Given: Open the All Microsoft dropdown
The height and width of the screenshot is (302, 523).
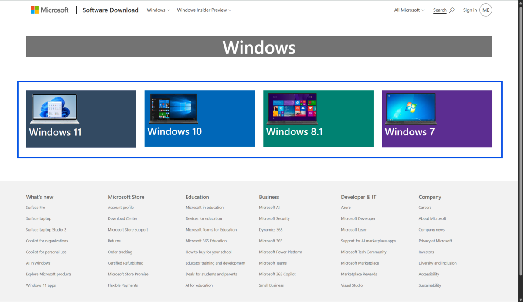Looking at the screenshot, I should (x=409, y=10).
